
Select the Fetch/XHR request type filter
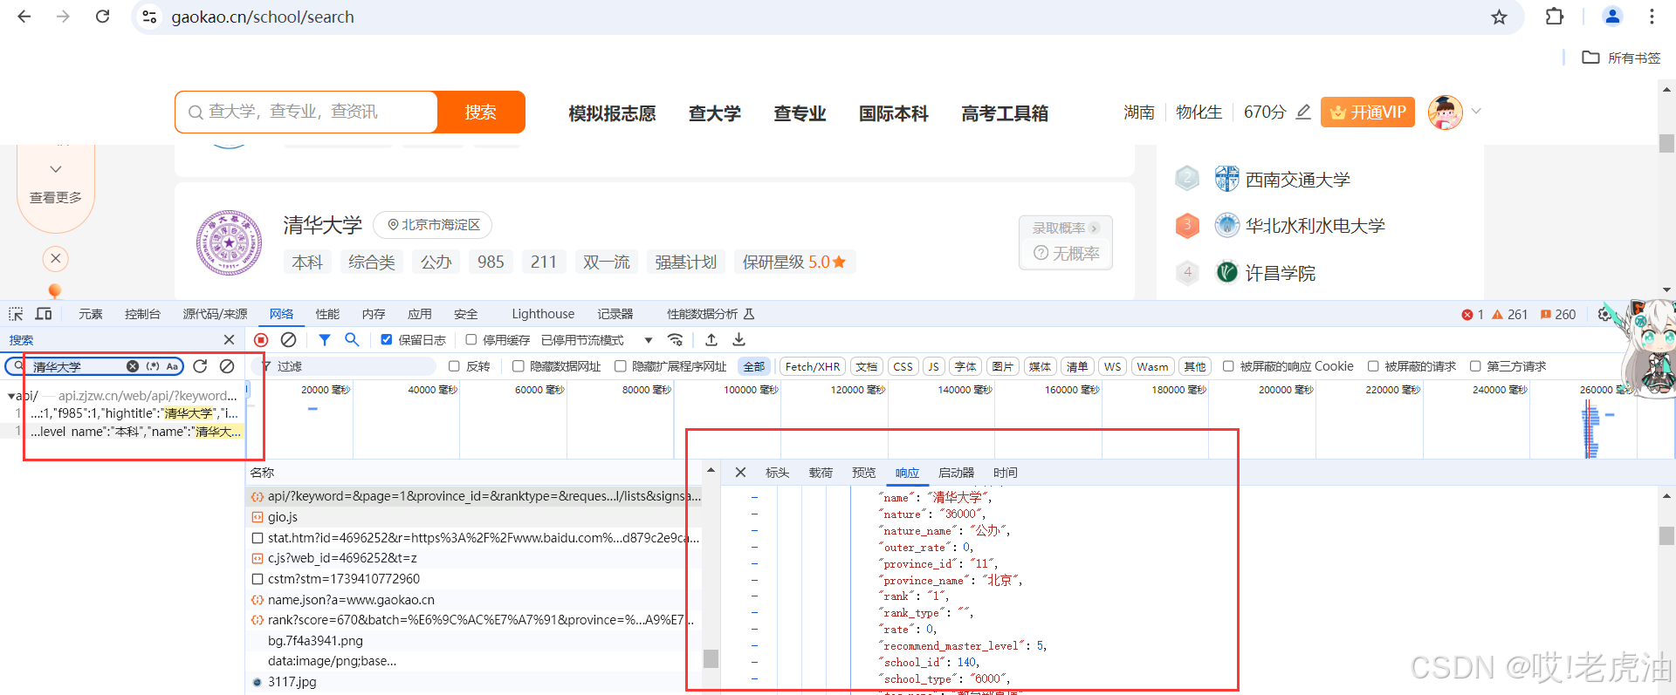click(812, 366)
